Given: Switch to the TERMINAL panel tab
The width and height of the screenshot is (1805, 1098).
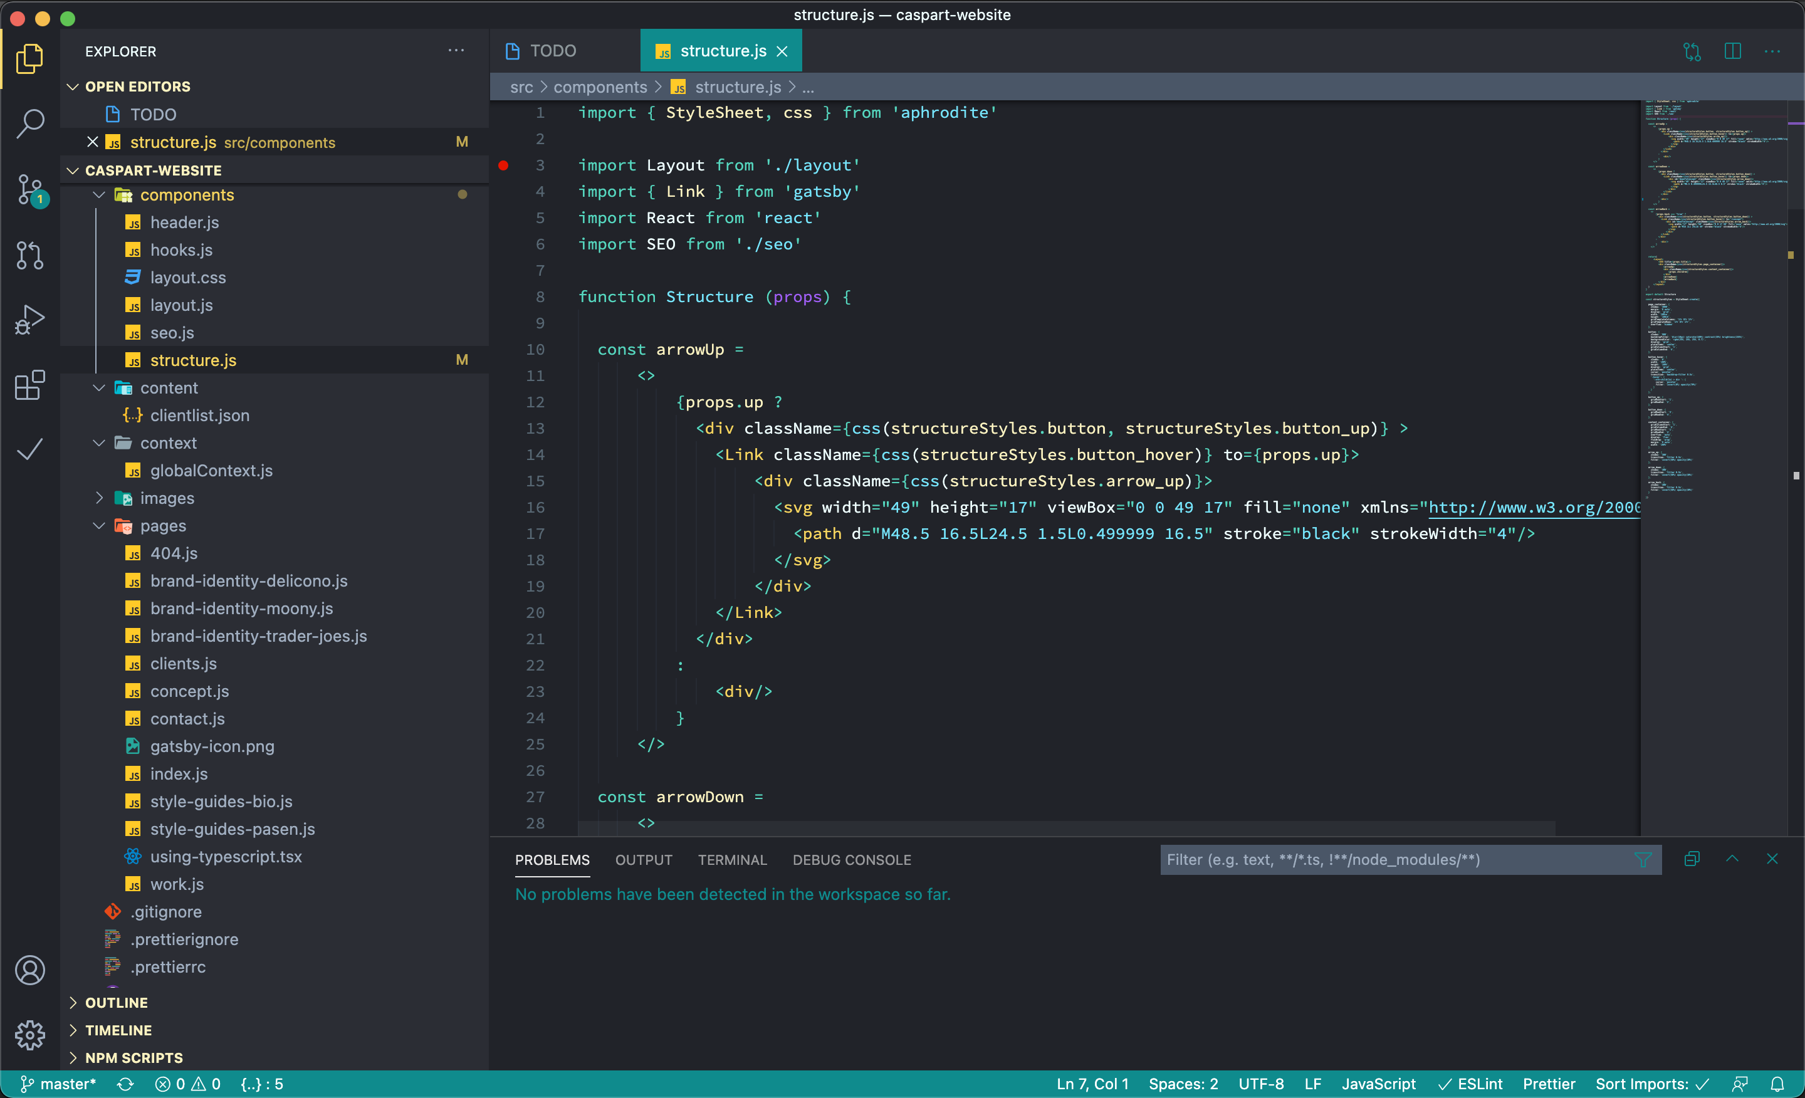Looking at the screenshot, I should point(732,860).
